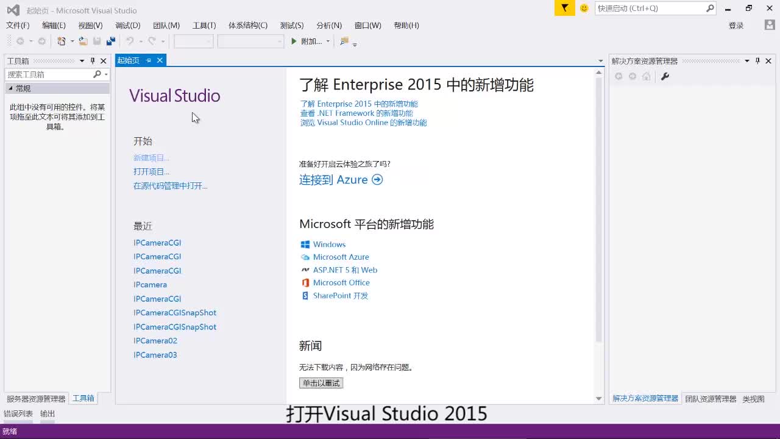Open the feedback smiley icon
The height and width of the screenshot is (439, 780).
[x=584, y=8]
